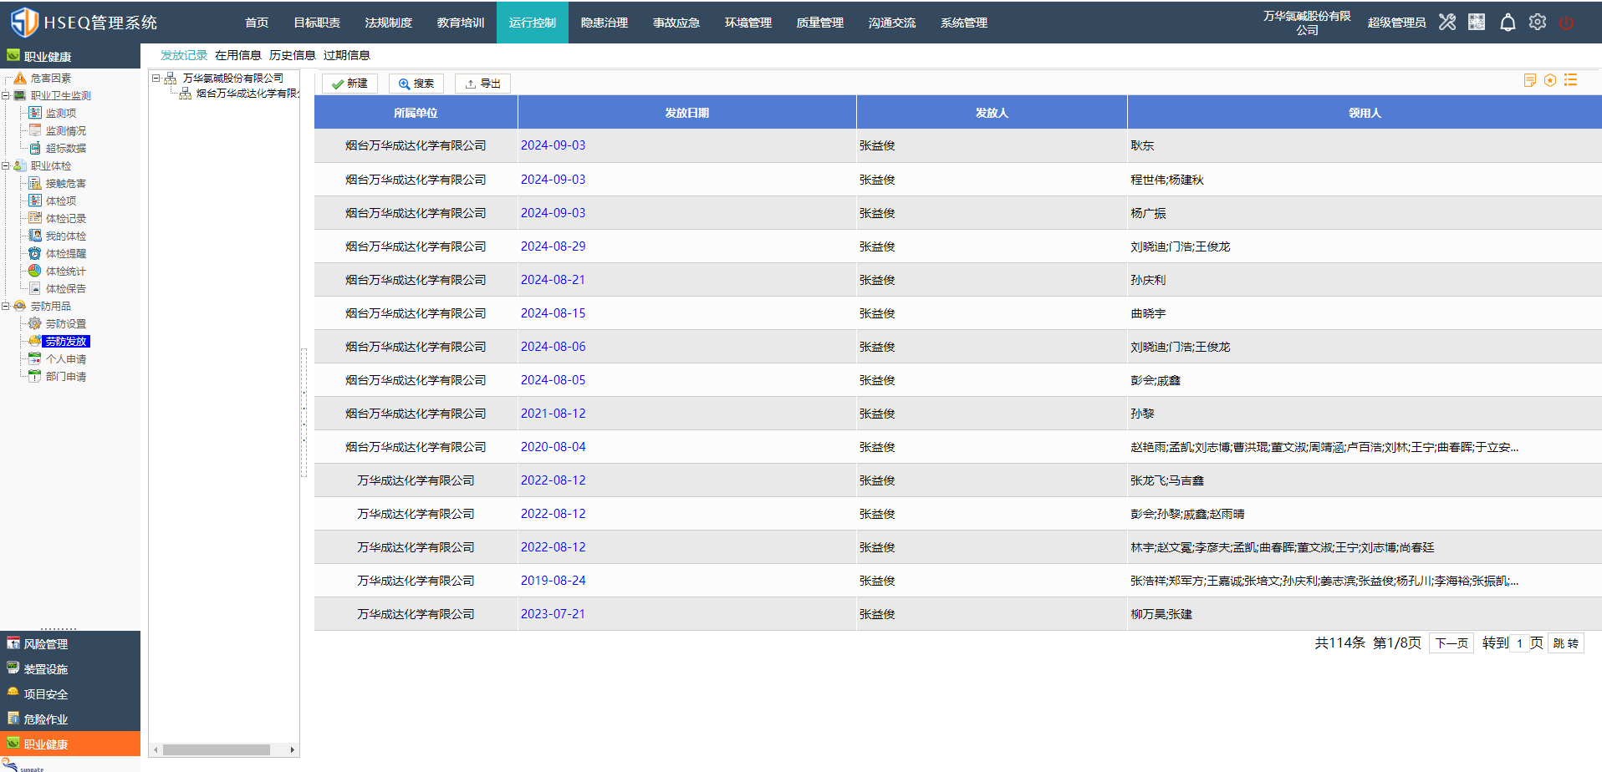Open the 风险管理 sidebar section

70,644
